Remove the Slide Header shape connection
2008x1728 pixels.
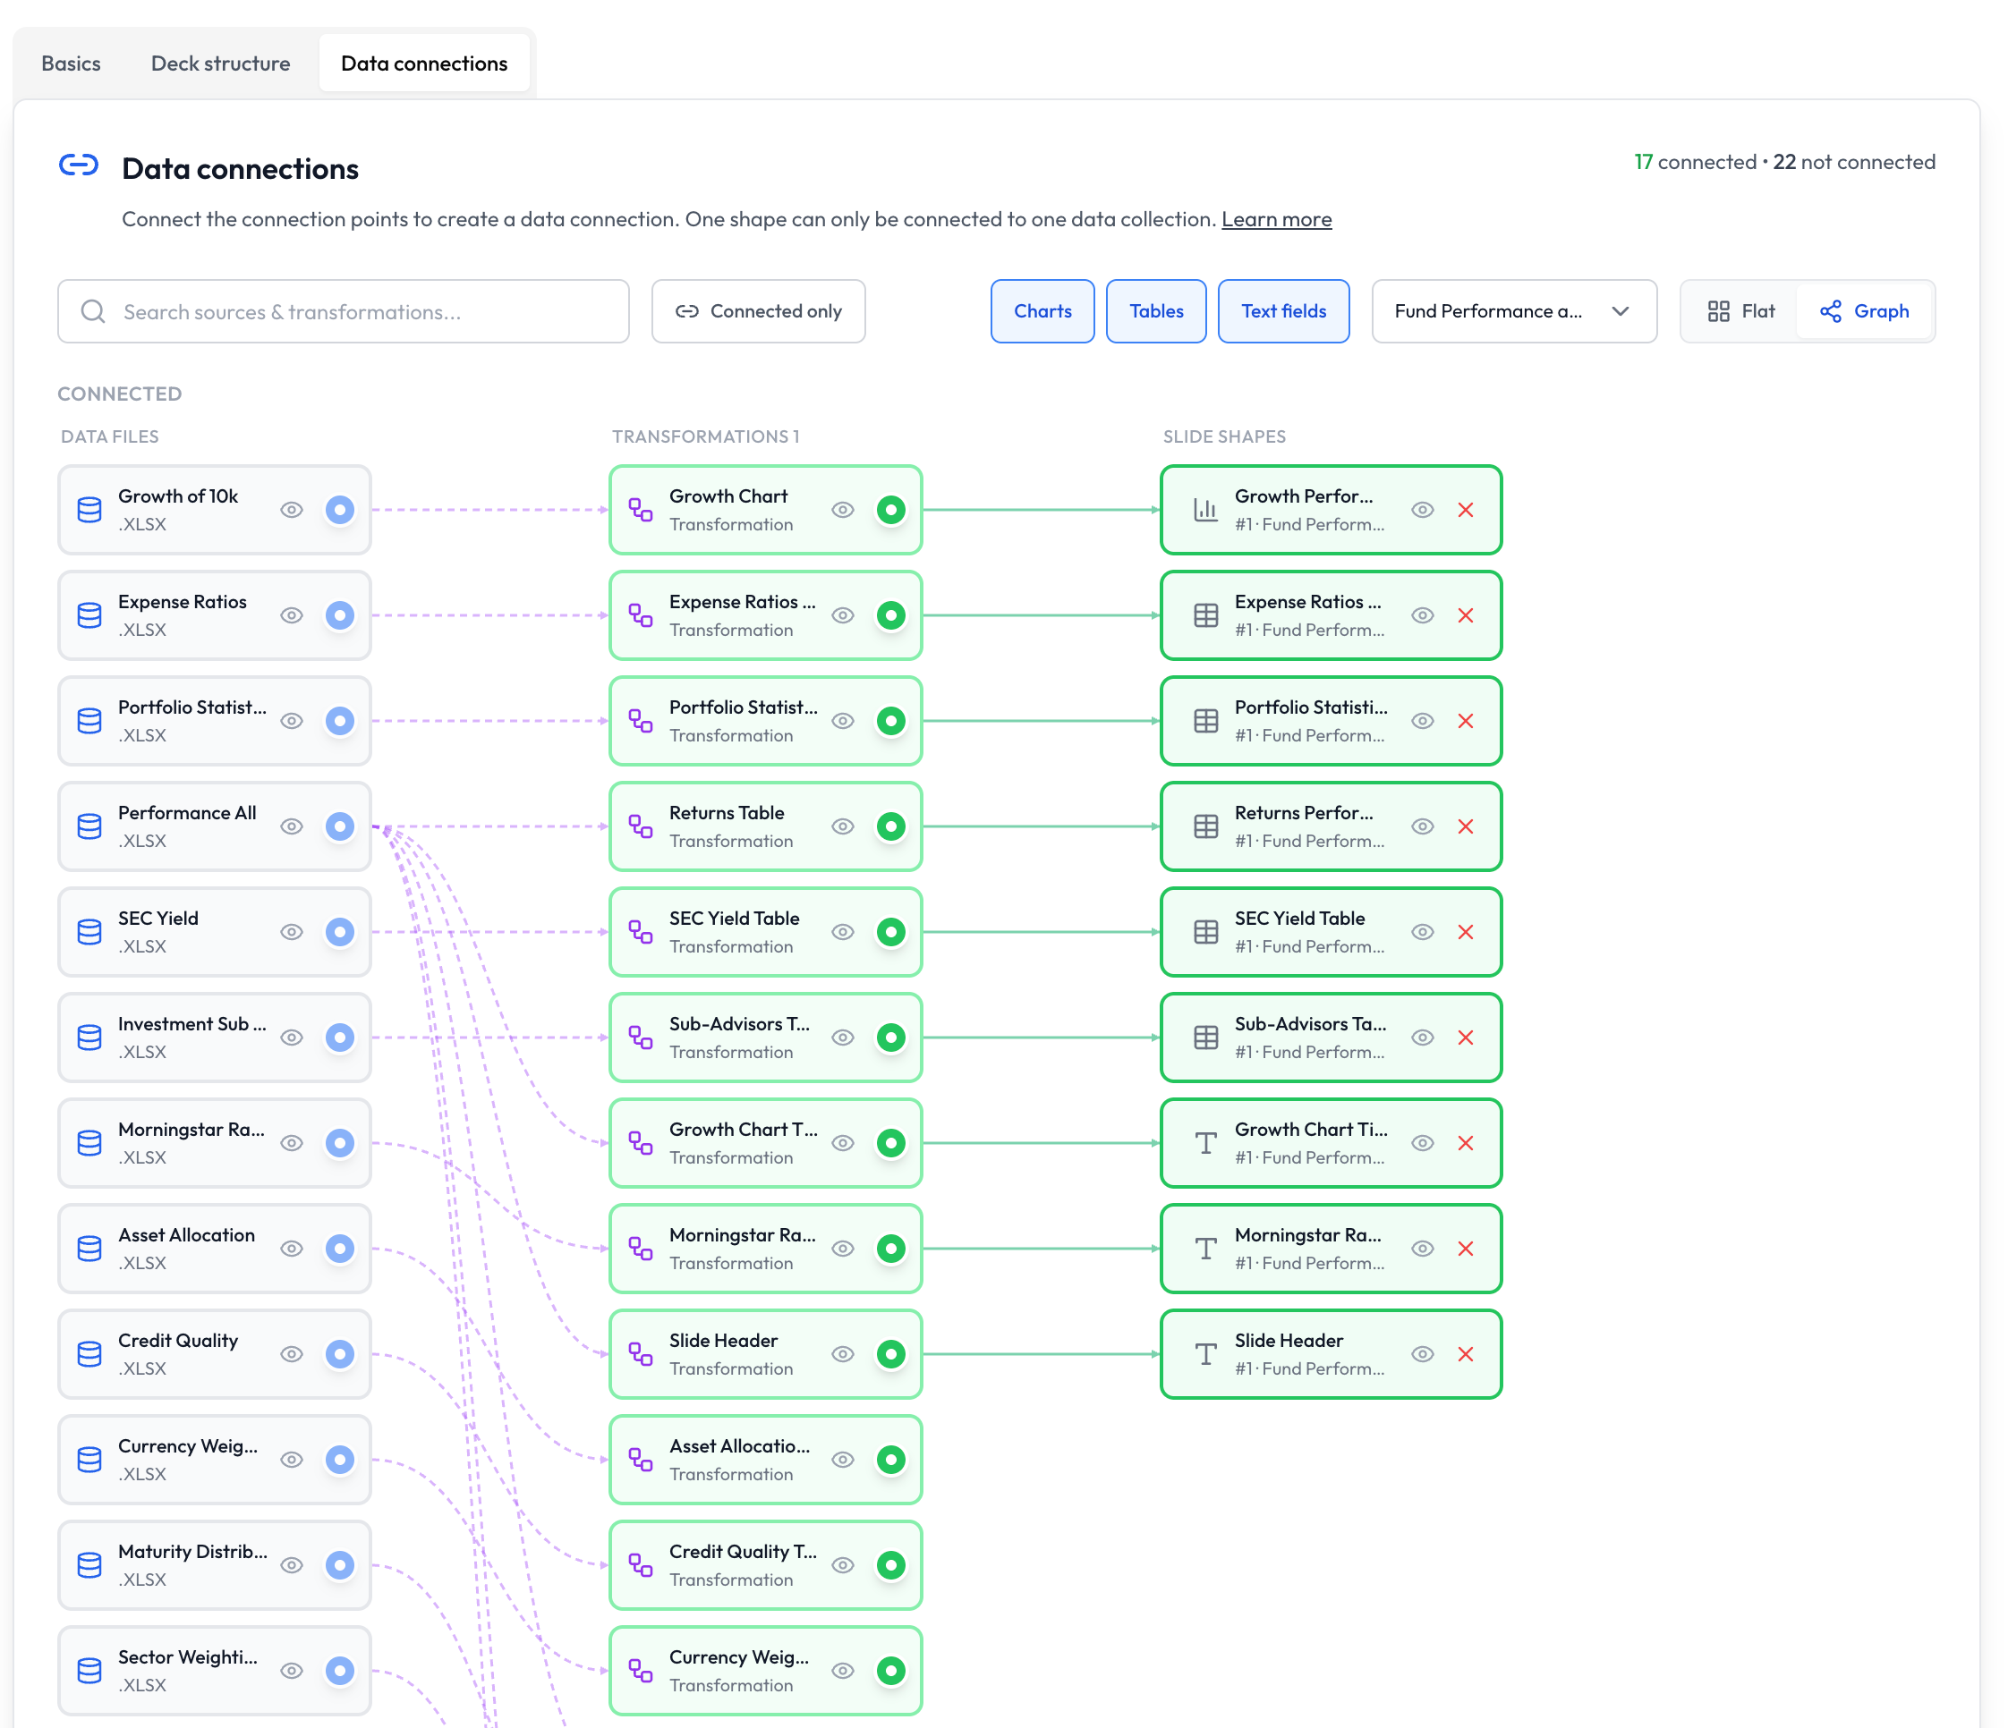click(1466, 1354)
